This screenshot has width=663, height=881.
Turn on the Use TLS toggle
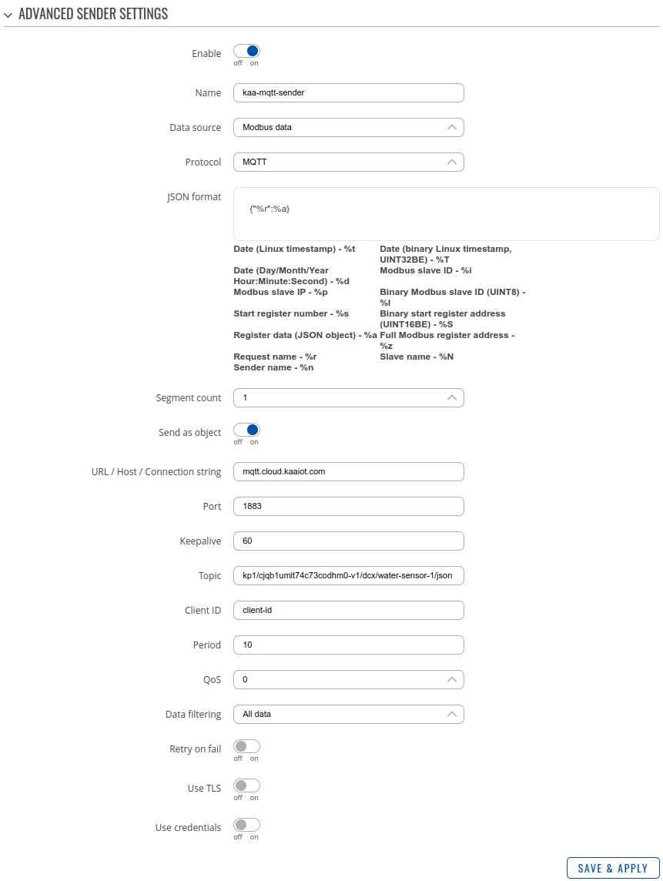(246, 786)
